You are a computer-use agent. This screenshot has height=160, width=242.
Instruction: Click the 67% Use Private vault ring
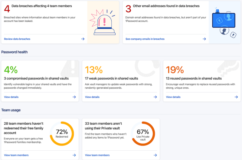143,134
